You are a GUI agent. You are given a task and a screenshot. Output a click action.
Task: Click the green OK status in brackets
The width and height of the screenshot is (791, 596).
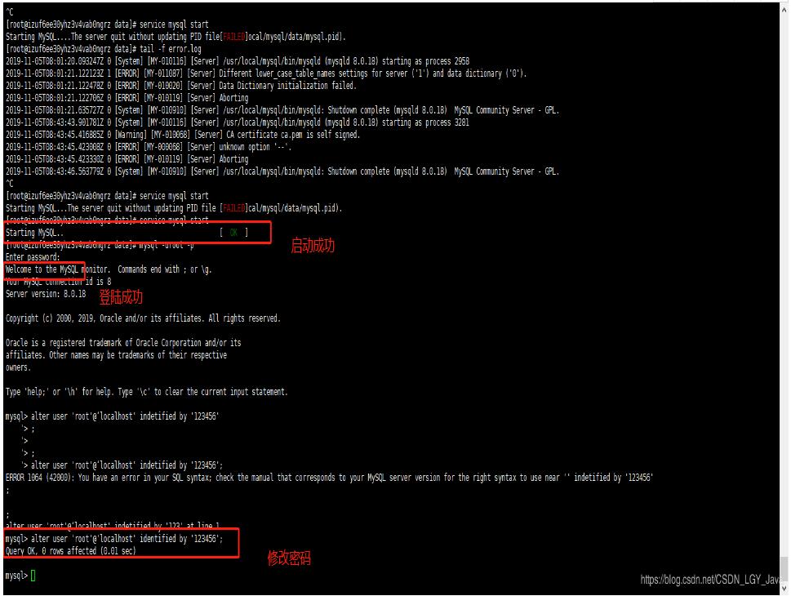pyautogui.click(x=233, y=233)
